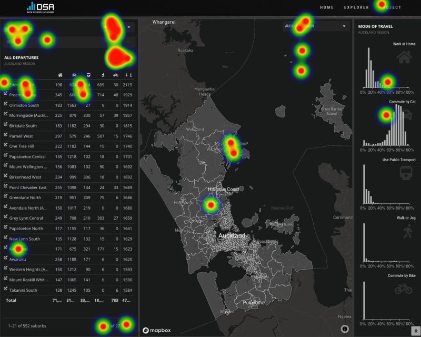Screen dimensions: 421x337
Task: Select the home icon column header
Action: point(60,75)
